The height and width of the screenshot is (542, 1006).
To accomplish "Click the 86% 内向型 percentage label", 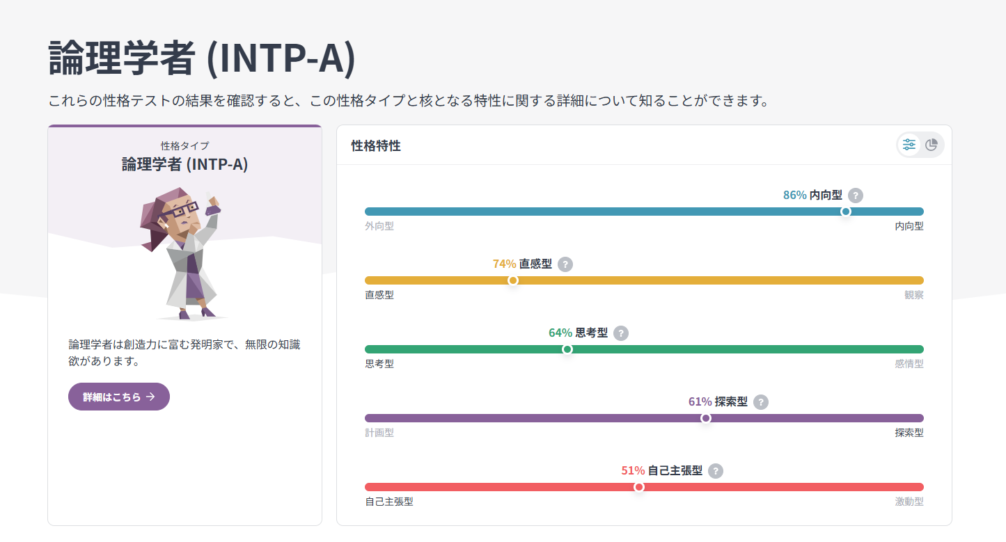I will pos(812,196).
